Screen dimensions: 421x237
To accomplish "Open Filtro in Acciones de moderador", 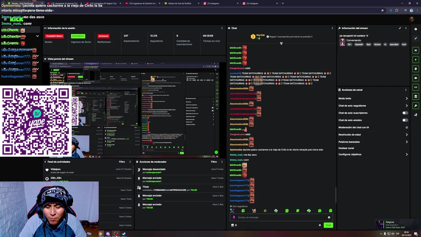I will pos(214,162).
